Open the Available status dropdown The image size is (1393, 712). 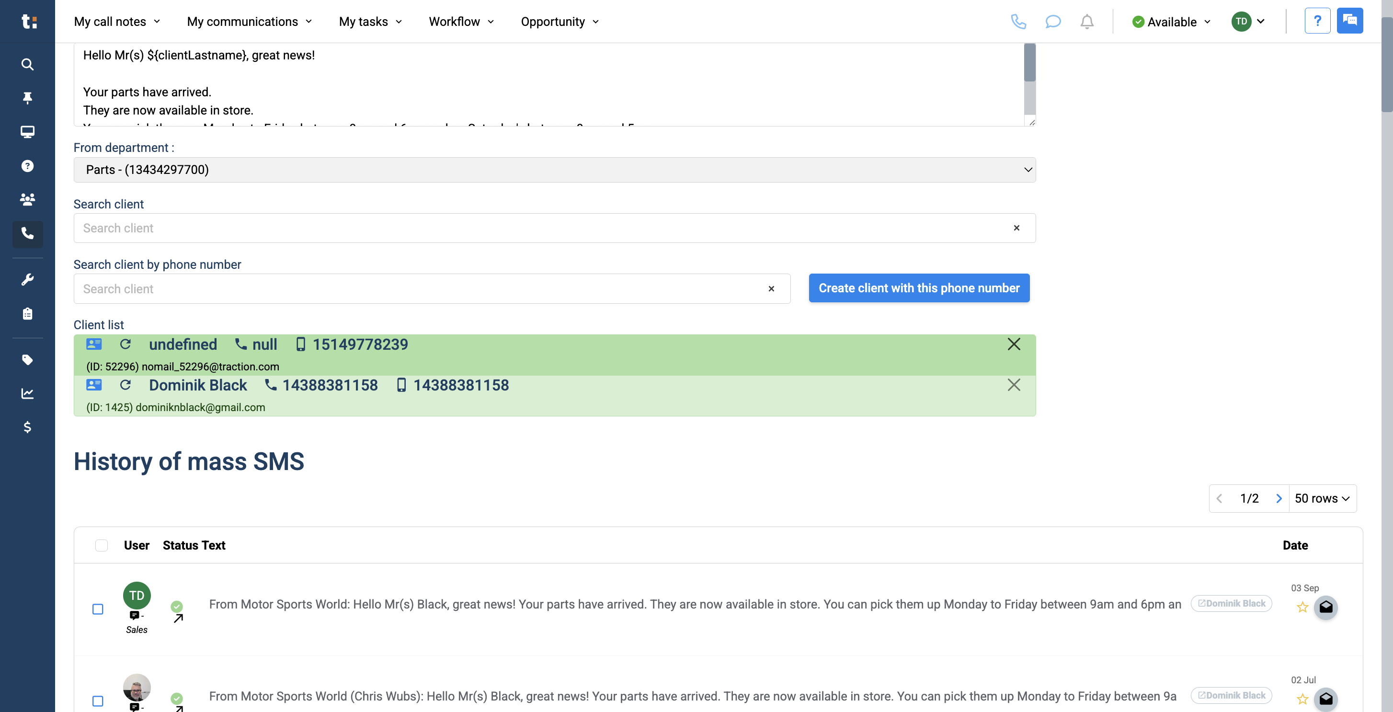tap(1171, 22)
